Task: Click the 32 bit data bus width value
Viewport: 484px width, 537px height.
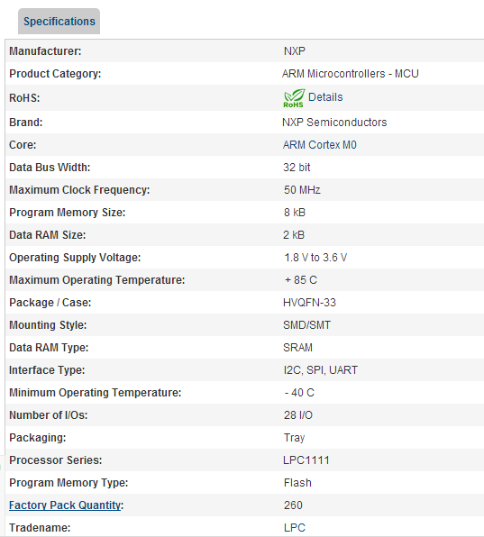Action: coord(297,168)
